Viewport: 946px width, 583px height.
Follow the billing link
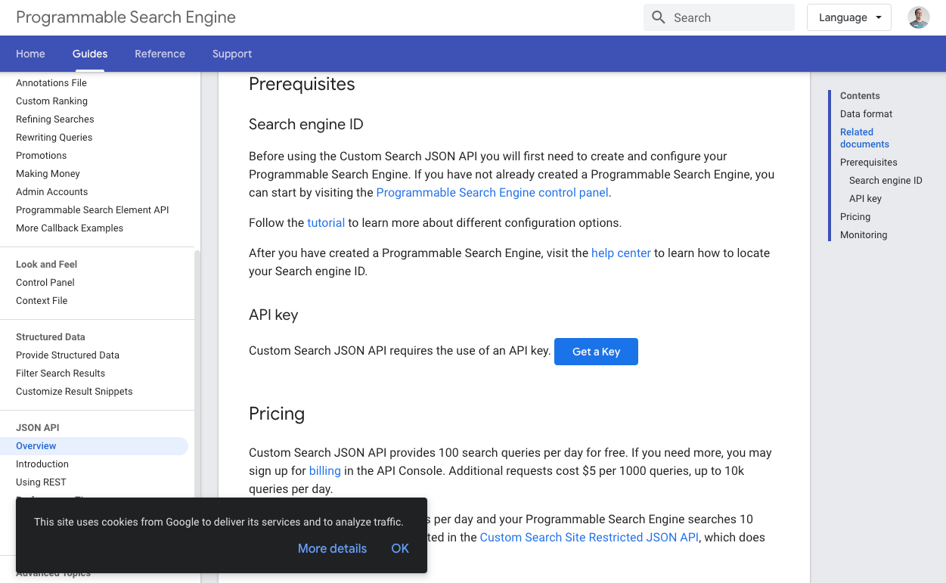pyautogui.click(x=325, y=470)
